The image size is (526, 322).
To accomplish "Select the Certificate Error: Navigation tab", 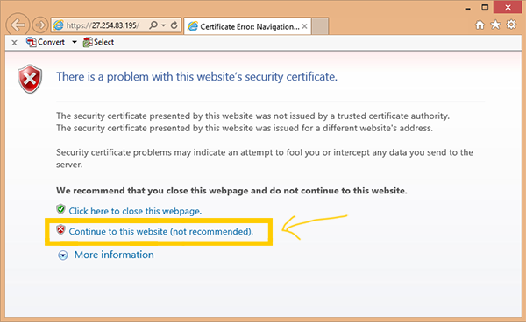I will pyautogui.click(x=247, y=26).
